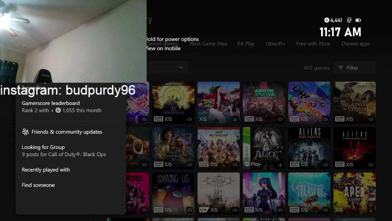This screenshot has height=221, width=392.
Task: Click the cloud icon on 33 Immortals
Action: 190,119
